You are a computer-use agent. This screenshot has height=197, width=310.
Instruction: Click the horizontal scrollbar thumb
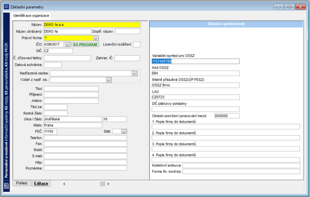point(102,184)
